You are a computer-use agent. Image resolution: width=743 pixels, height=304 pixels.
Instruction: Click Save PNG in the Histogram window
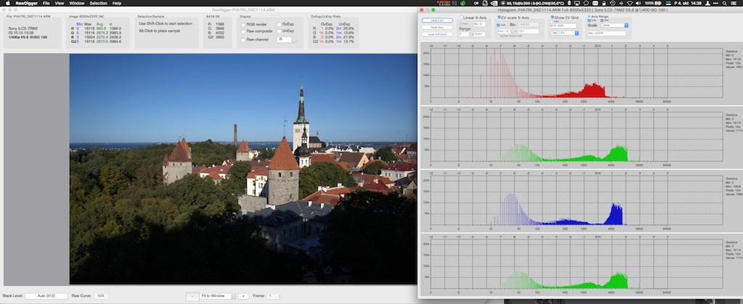click(438, 27)
